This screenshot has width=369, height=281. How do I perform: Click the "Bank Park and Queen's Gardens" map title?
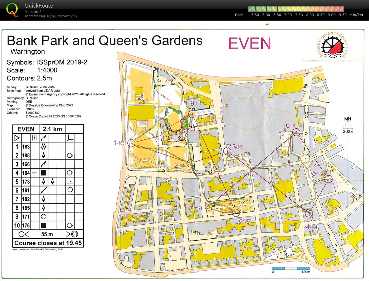(x=105, y=40)
